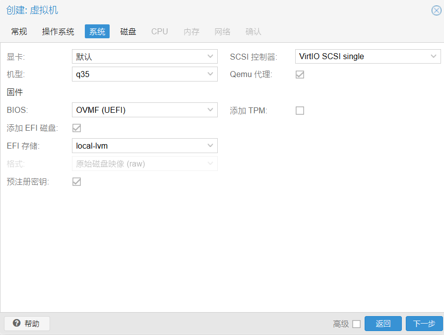Image resolution: width=444 pixels, height=335 pixels.
Task: Click the VirtIO SCSI single text field
Action: pyautogui.click(x=361, y=57)
